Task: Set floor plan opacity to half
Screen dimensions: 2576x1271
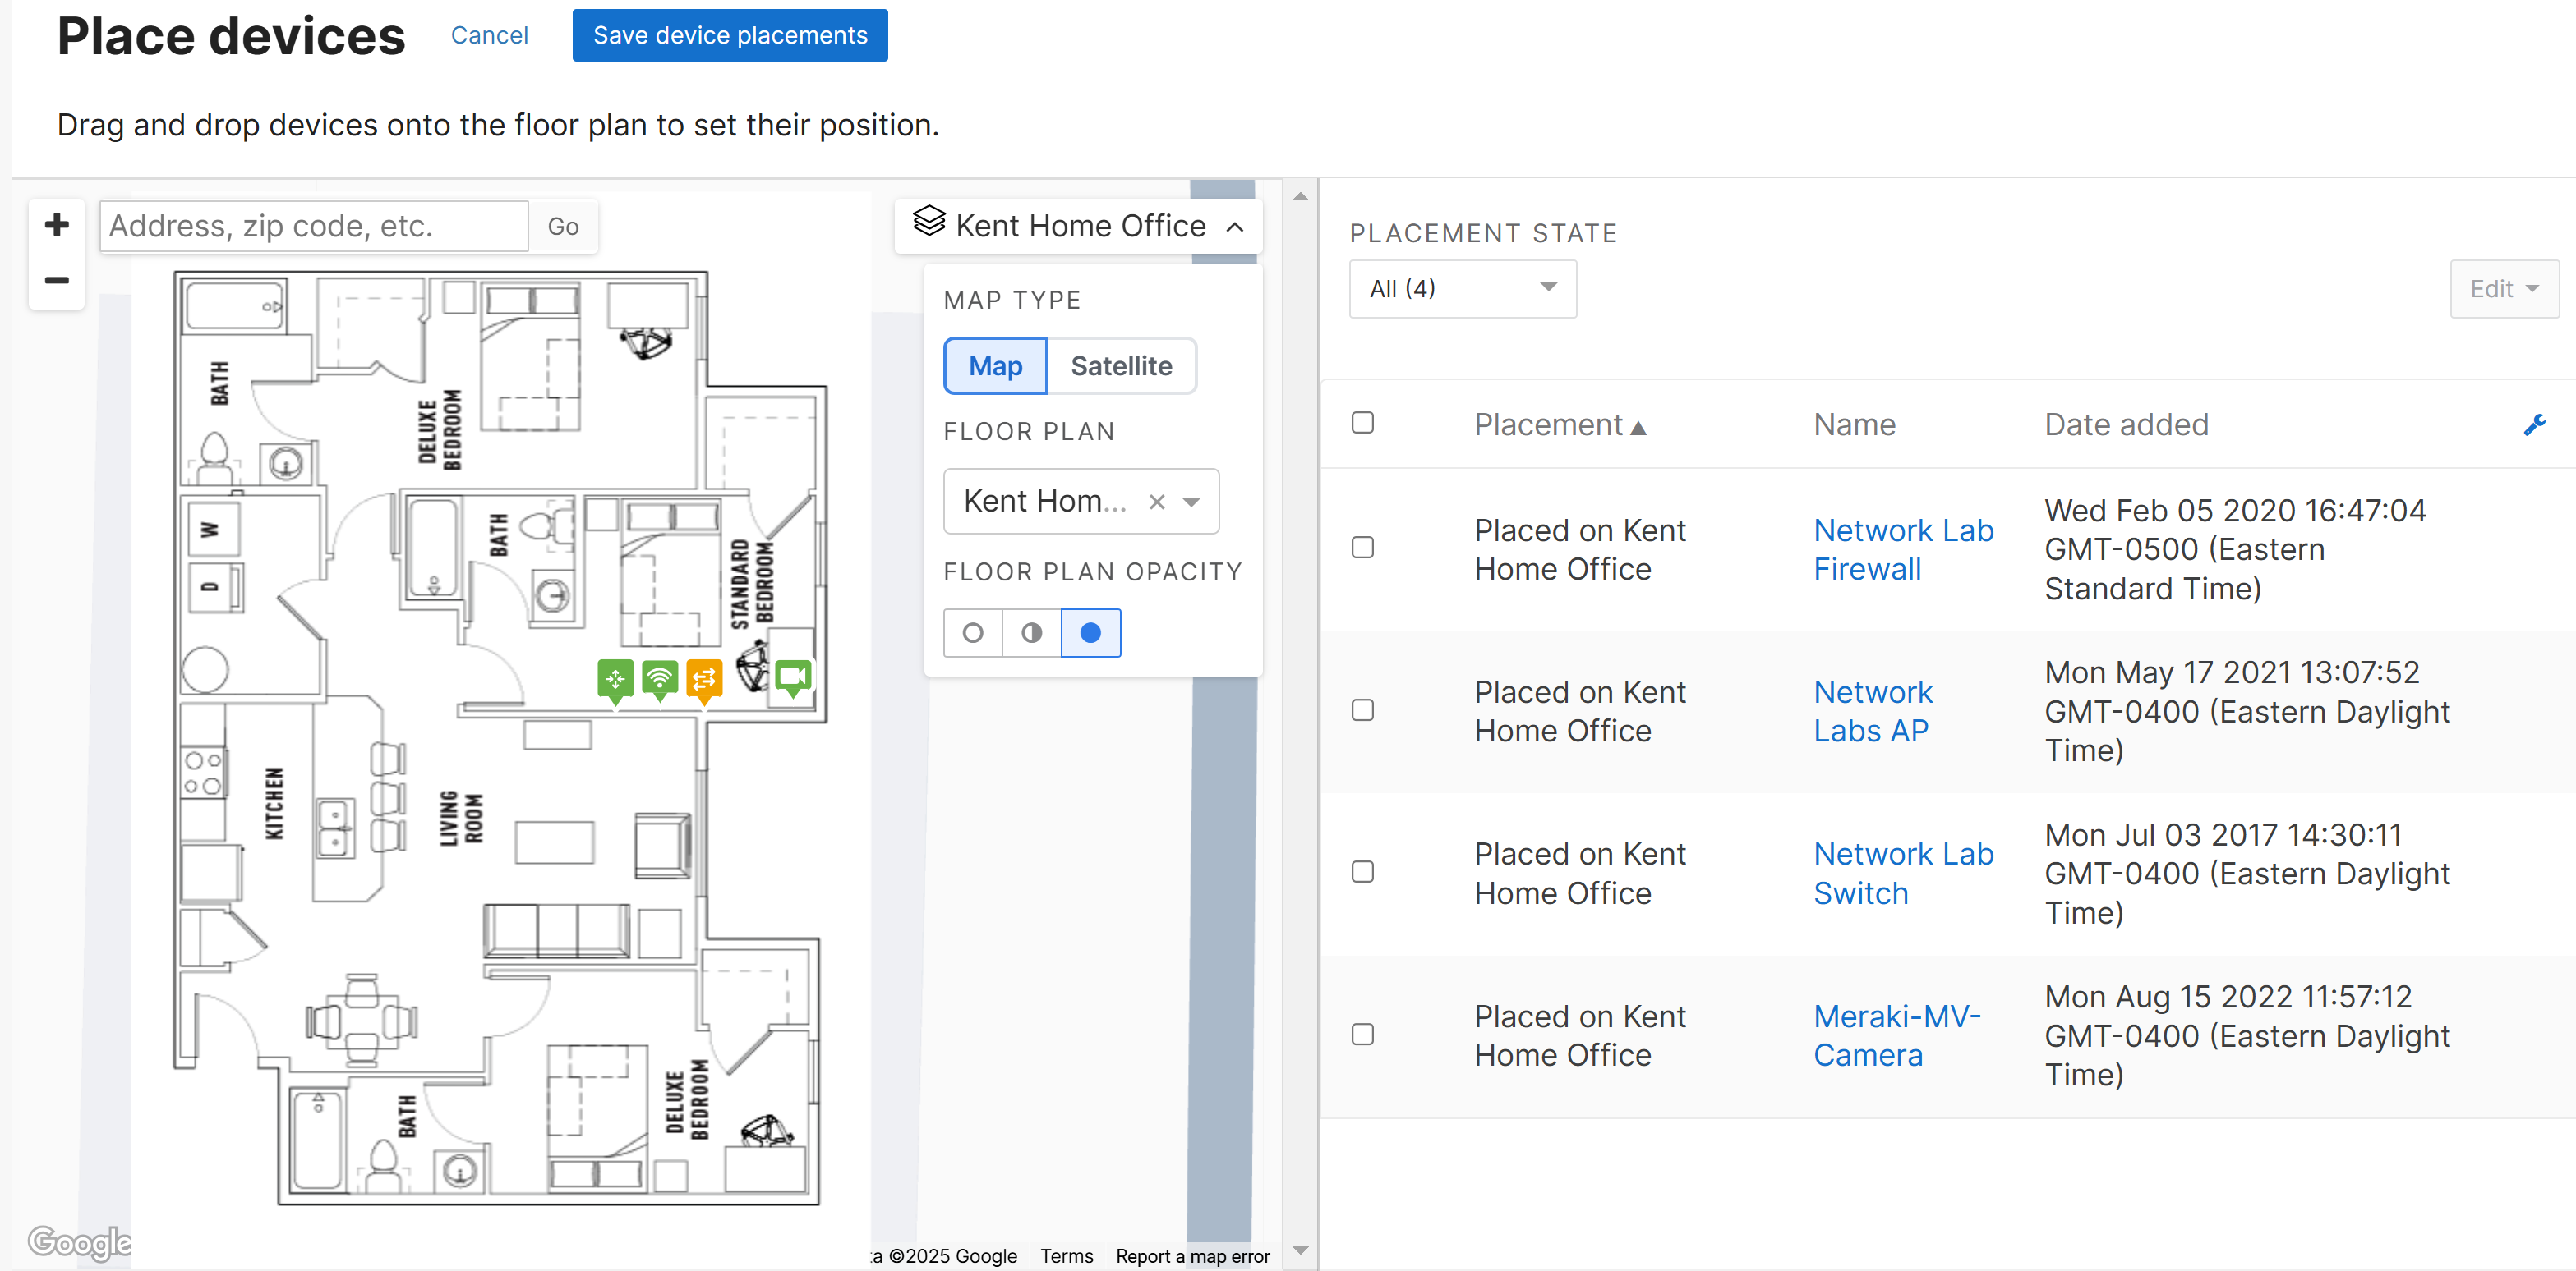Action: pyautogui.click(x=1032, y=632)
